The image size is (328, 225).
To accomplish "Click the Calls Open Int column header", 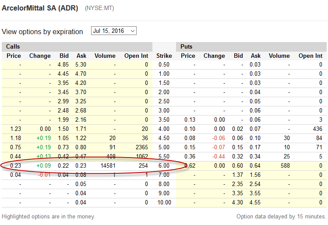I will click(x=136, y=56).
